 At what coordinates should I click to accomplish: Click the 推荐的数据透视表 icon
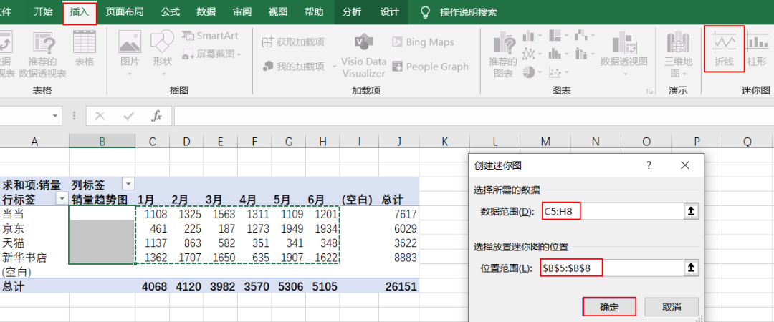point(43,44)
